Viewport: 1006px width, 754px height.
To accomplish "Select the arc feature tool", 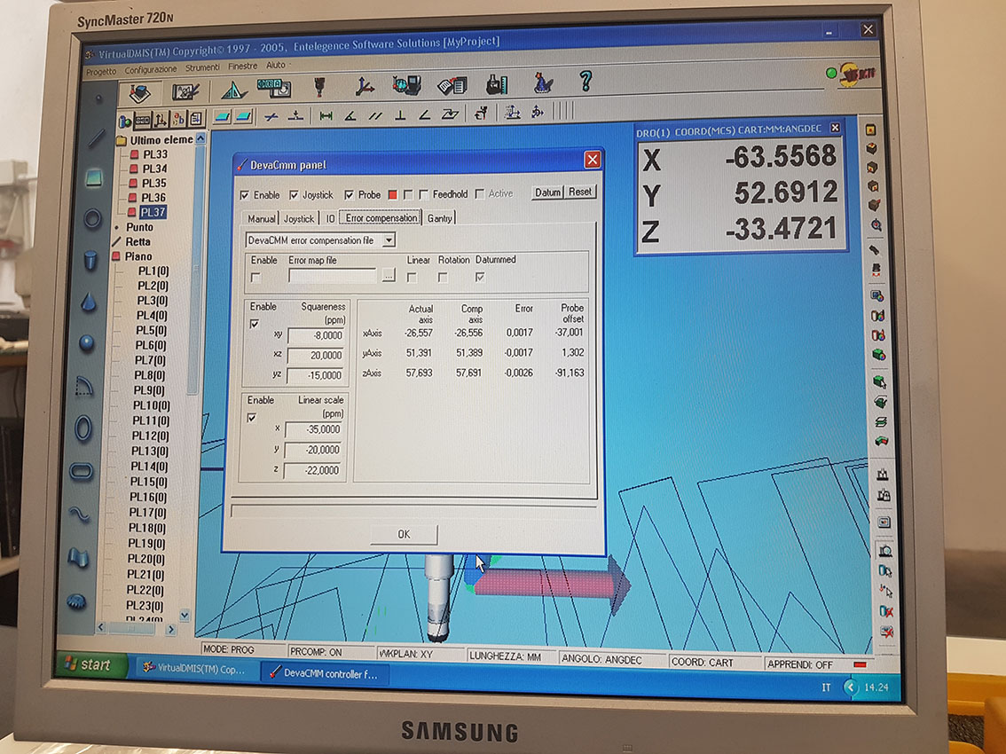I will point(84,385).
